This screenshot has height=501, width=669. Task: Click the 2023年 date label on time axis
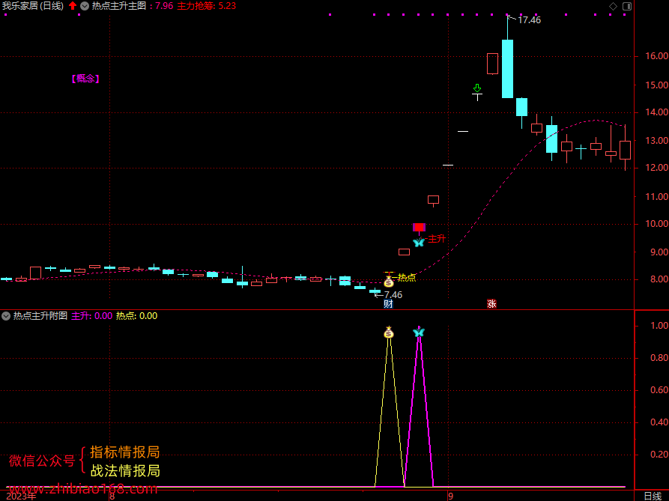pyautogui.click(x=21, y=497)
